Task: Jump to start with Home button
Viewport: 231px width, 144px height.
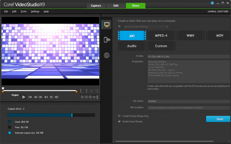Action: tap(30, 97)
